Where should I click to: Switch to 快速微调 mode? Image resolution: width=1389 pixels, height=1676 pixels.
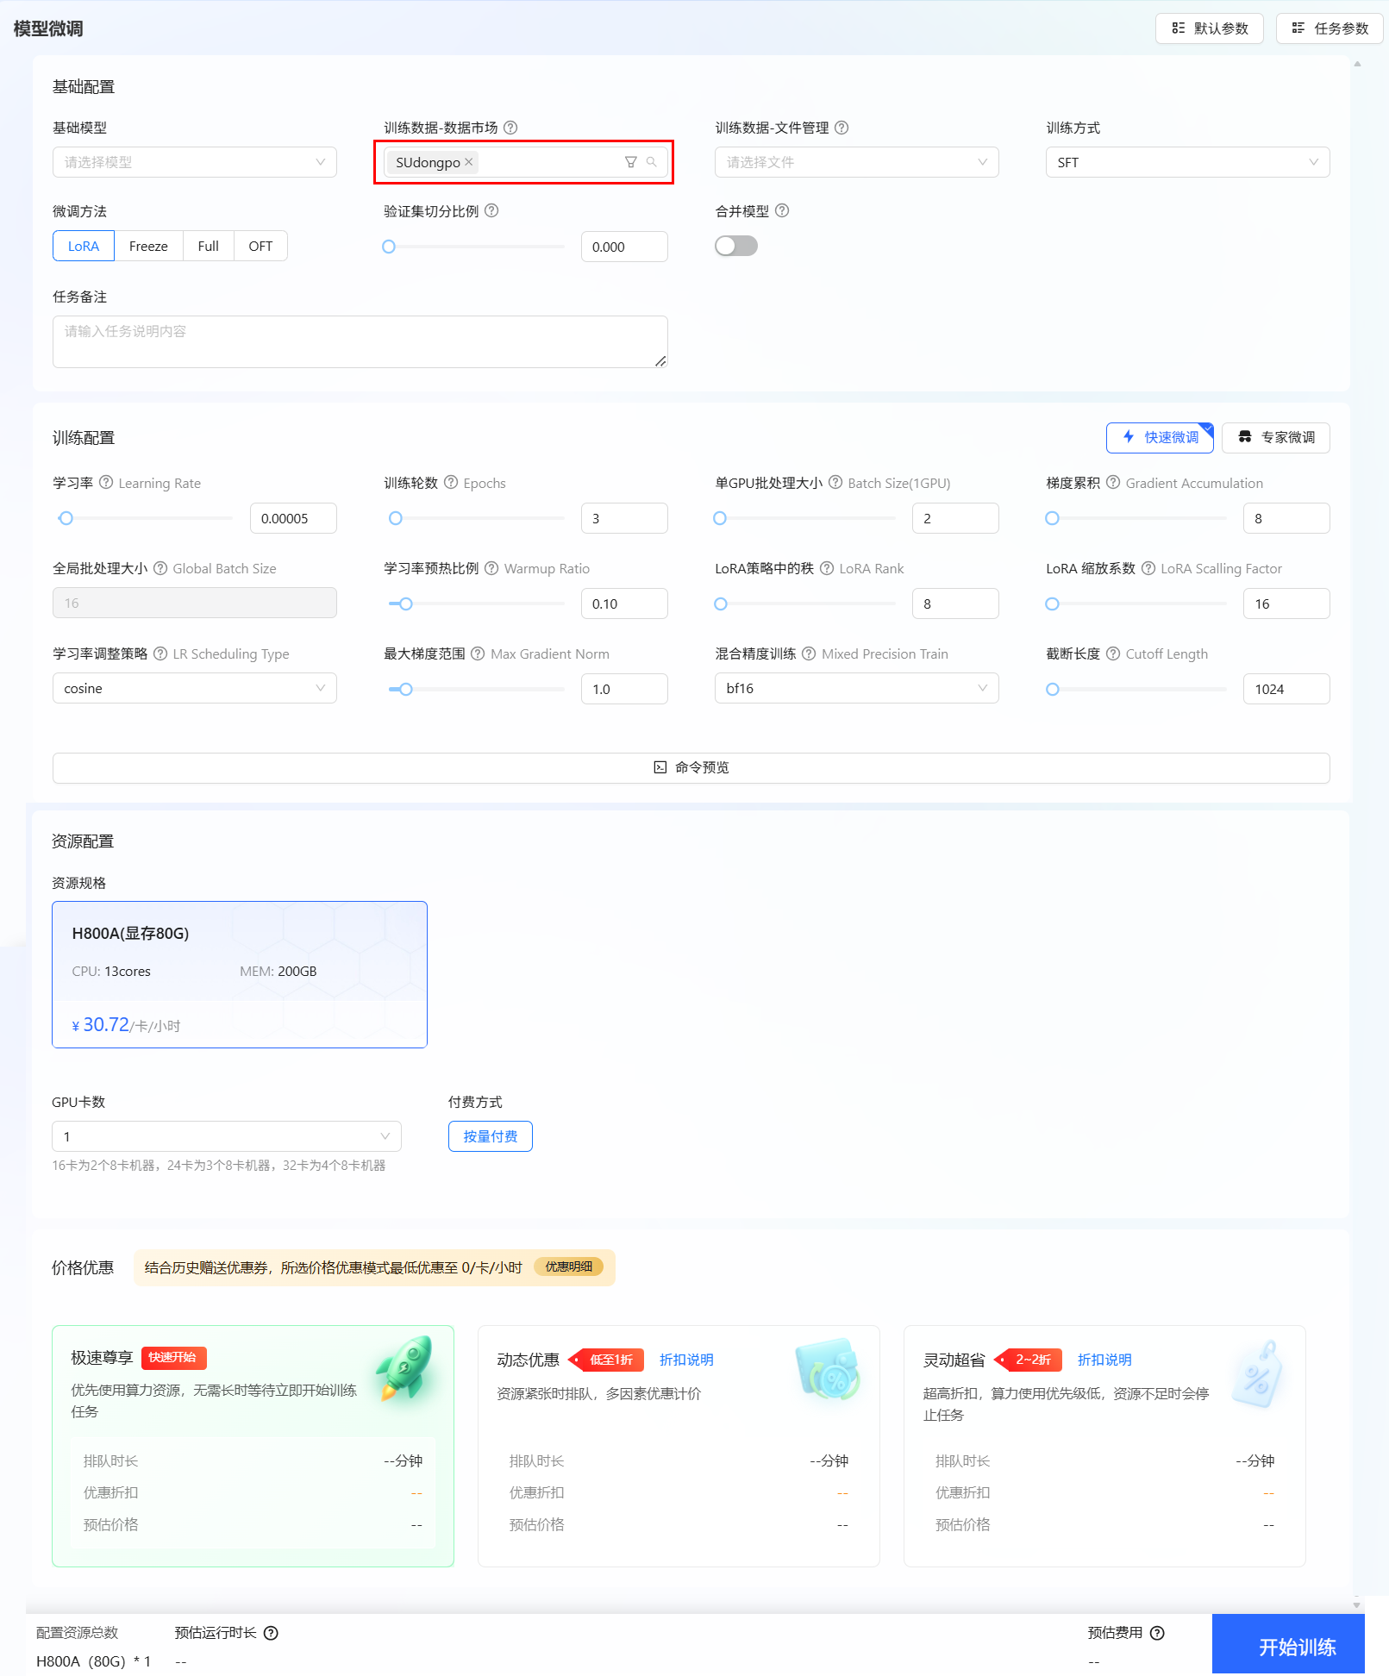pos(1160,438)
